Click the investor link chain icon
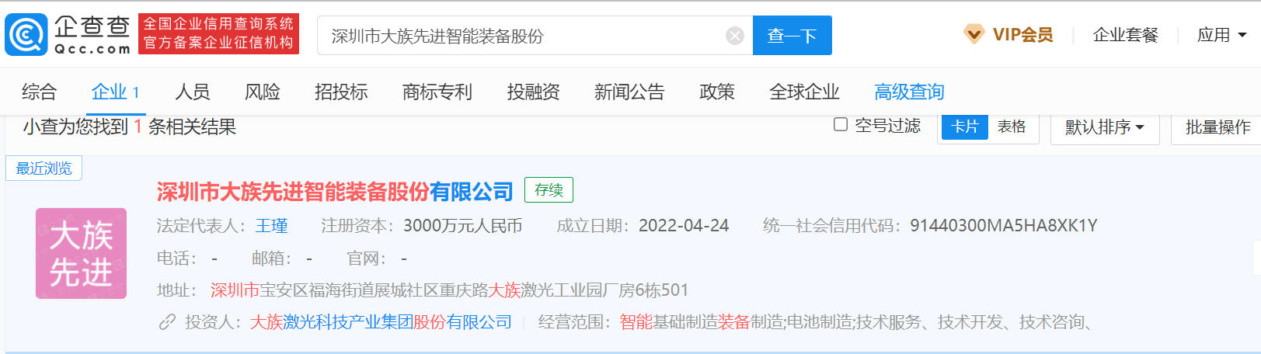 pyautogui.click(x=167, y=322)
